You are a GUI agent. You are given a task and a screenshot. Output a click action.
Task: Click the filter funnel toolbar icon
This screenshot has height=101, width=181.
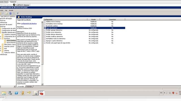point(18,13)
